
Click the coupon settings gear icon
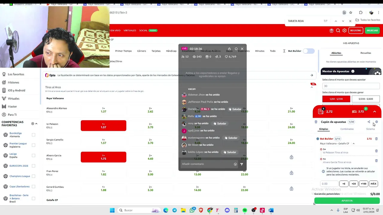click(x=376, y=122)
